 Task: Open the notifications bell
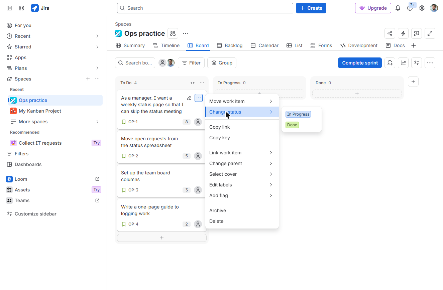click(x=398, y=8)
